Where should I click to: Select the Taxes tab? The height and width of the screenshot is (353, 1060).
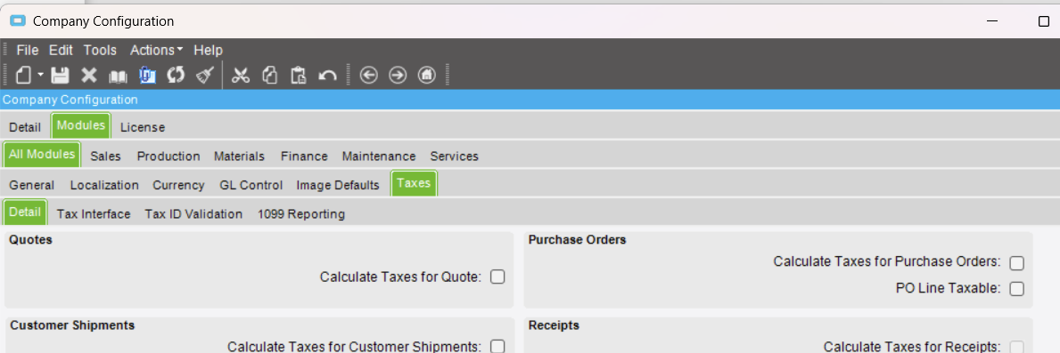point(414,183)
